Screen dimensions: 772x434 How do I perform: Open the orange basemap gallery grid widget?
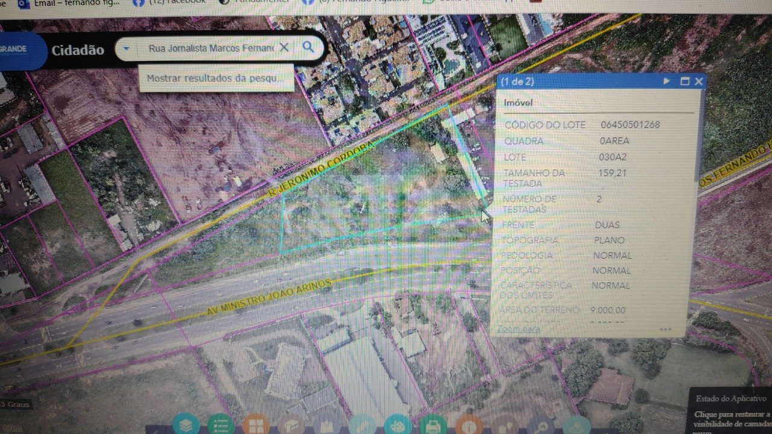coord(256,426)
